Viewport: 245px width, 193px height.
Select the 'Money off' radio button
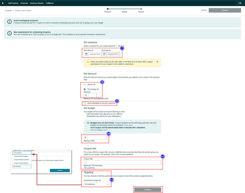click(x=85, y=85)
